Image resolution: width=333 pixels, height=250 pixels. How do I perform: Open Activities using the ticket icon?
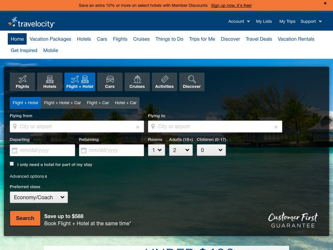(x=164, y=79)
